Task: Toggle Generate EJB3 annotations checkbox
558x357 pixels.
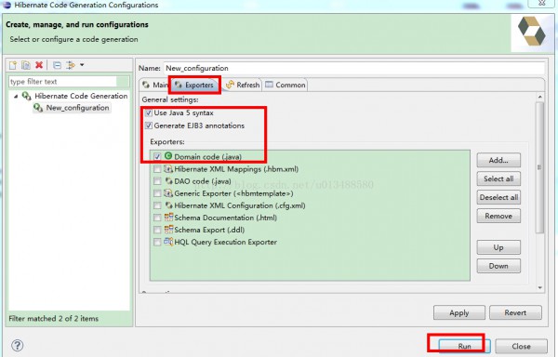Action: tap(149, 126)
